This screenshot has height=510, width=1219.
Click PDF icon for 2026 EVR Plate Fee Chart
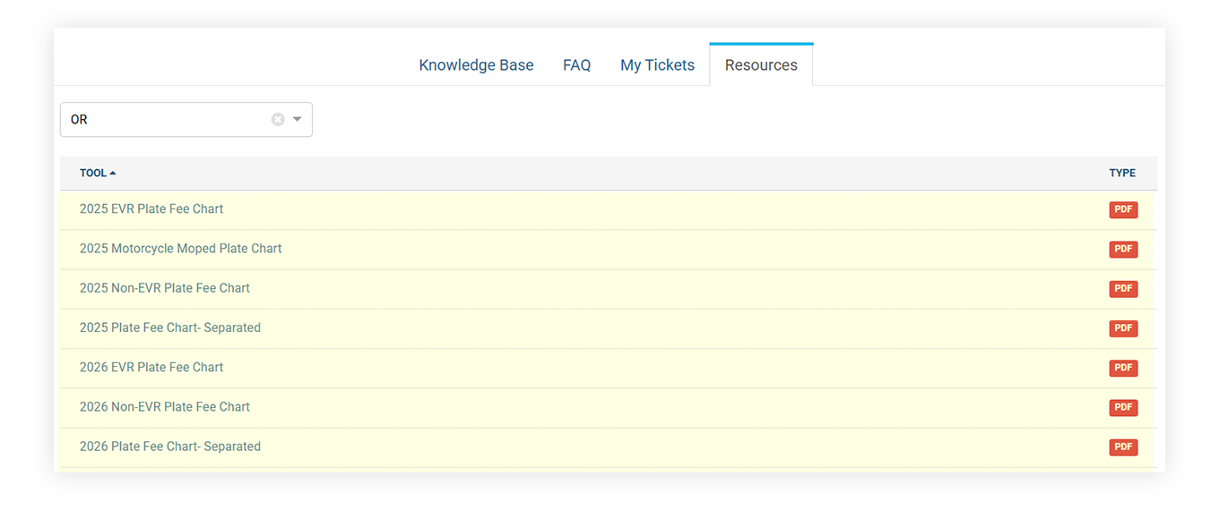[x=1123, y=368]
